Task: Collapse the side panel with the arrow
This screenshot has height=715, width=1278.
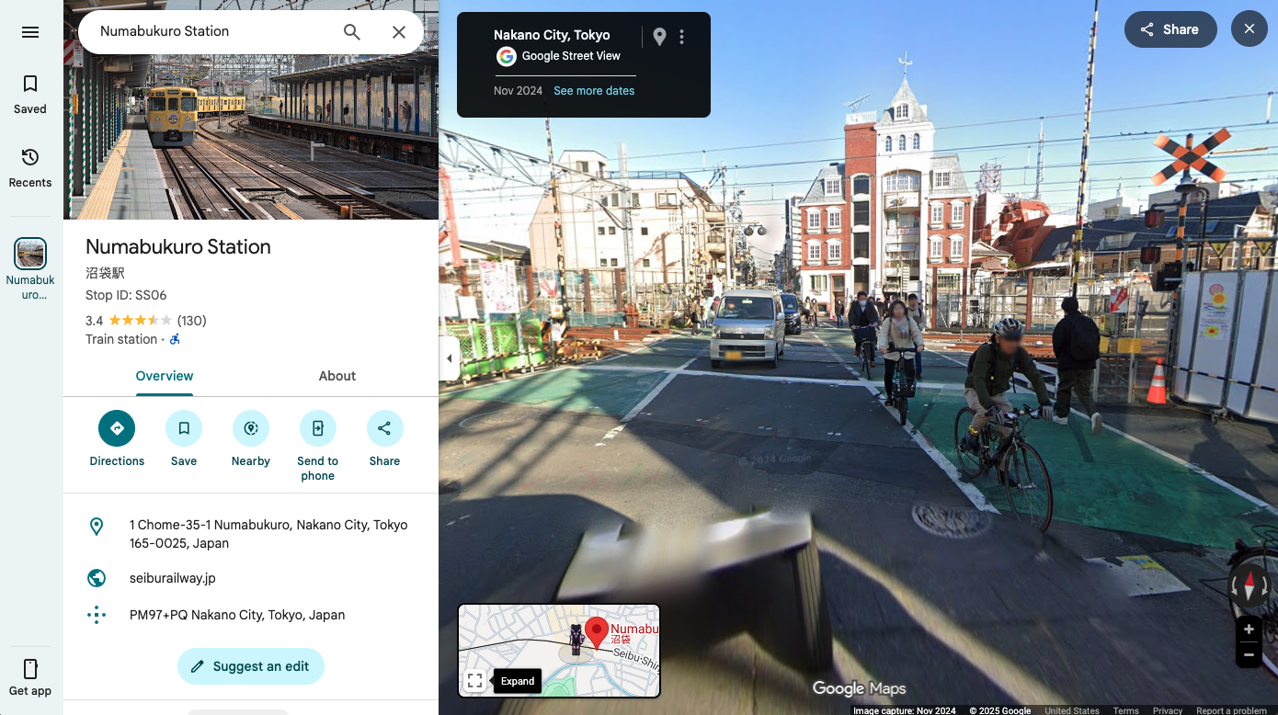Action: (450, 358)
